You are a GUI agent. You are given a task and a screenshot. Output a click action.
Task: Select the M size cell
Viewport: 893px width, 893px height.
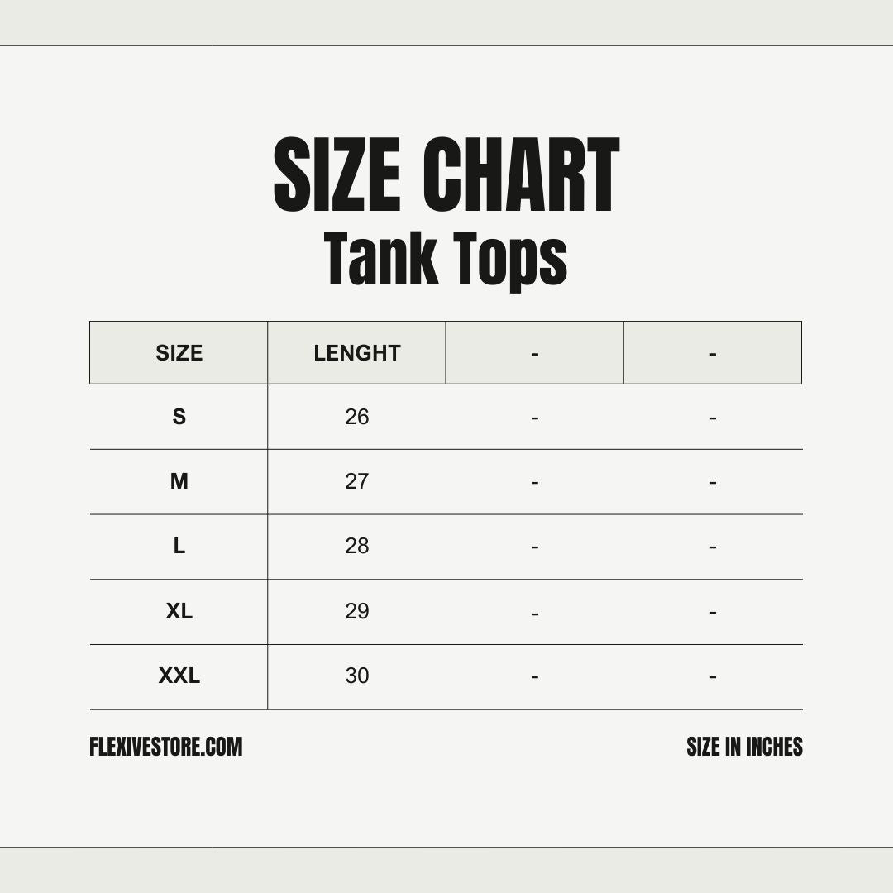[x=179, y=481]
